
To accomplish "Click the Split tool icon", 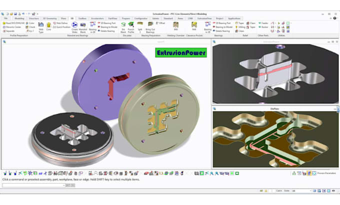I will (140, 27).
